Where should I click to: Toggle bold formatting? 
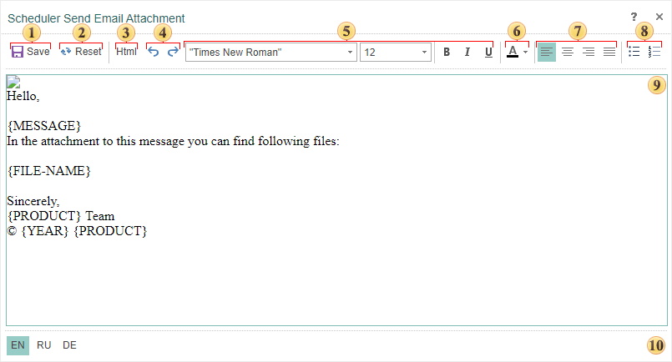coord(447,53)
